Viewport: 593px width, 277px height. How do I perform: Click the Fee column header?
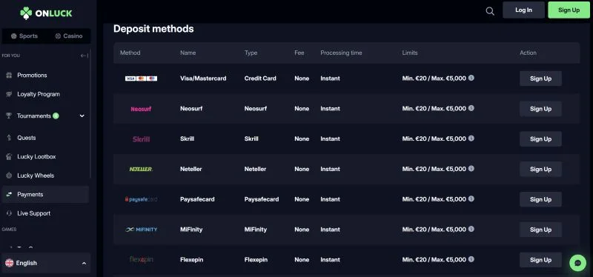[299, 53]
